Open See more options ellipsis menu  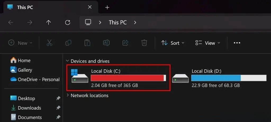pyautogui.click(x=237, y=43)
